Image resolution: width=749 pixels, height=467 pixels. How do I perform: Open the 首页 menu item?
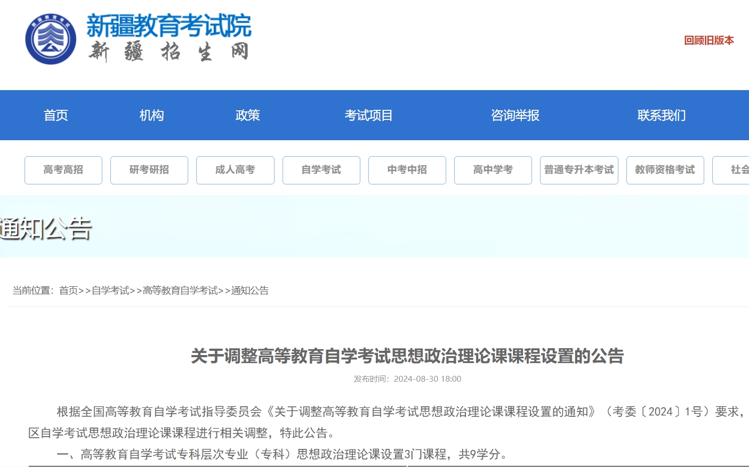[x=56, y=115]
